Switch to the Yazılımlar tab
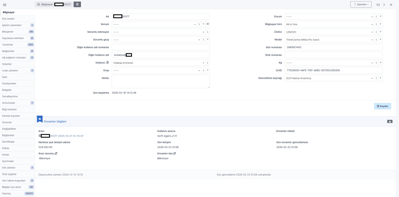This screenshot has width=399, height=197. click(8, 45)
